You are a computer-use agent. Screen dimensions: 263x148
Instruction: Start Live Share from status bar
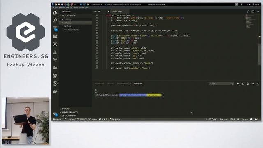[x=114, y=119]
